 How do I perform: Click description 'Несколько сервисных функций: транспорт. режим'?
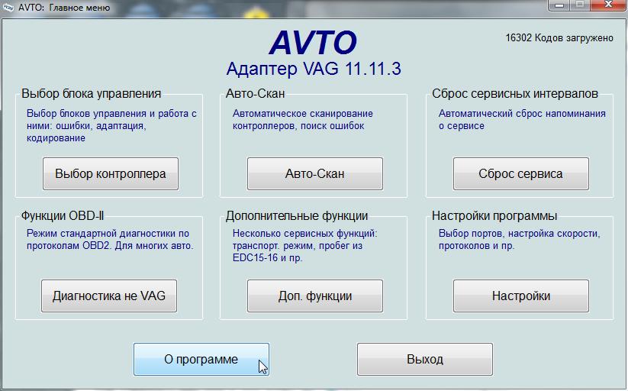coord(304,245)
